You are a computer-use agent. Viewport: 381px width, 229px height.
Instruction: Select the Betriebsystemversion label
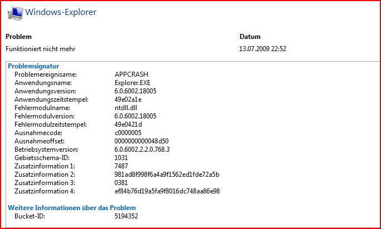tap(46, 150)
